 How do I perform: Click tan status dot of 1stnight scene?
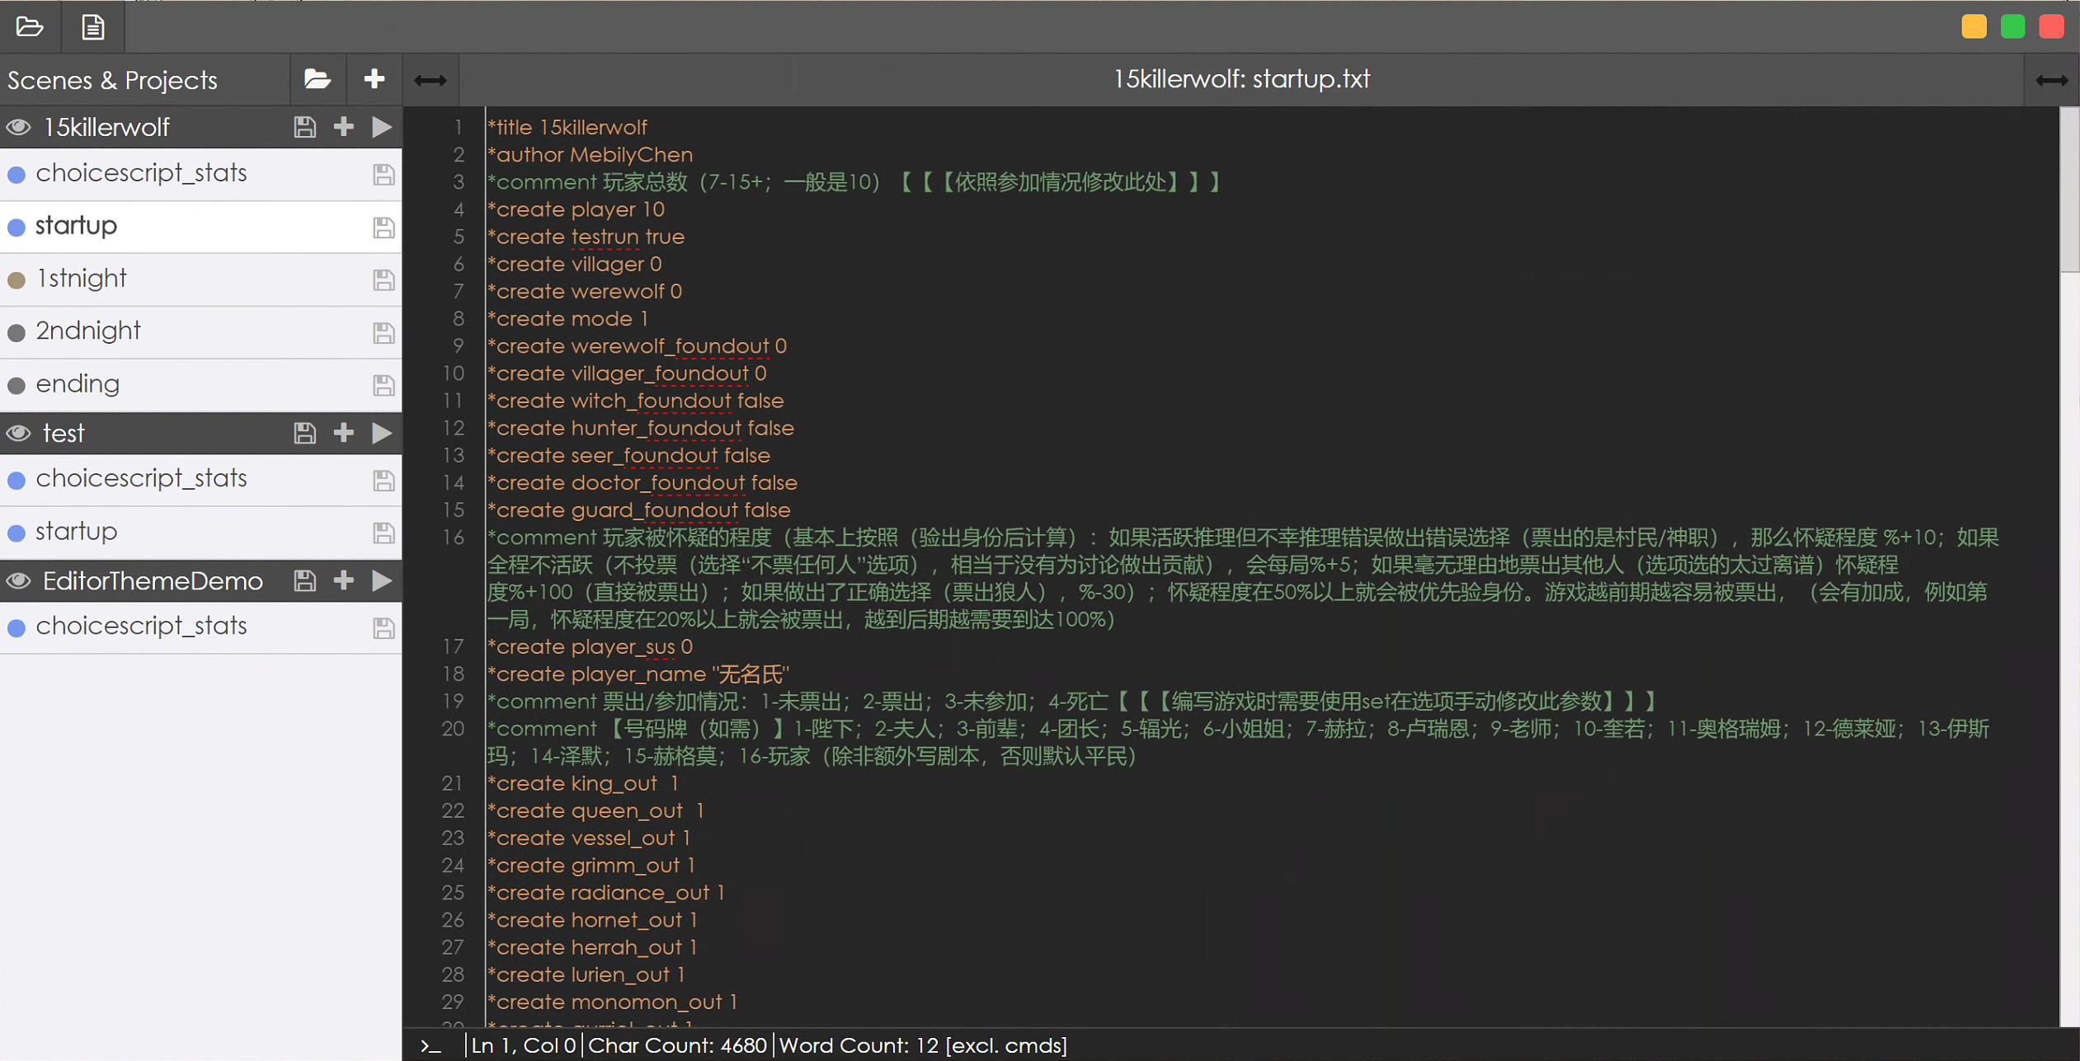pos(16,280)
